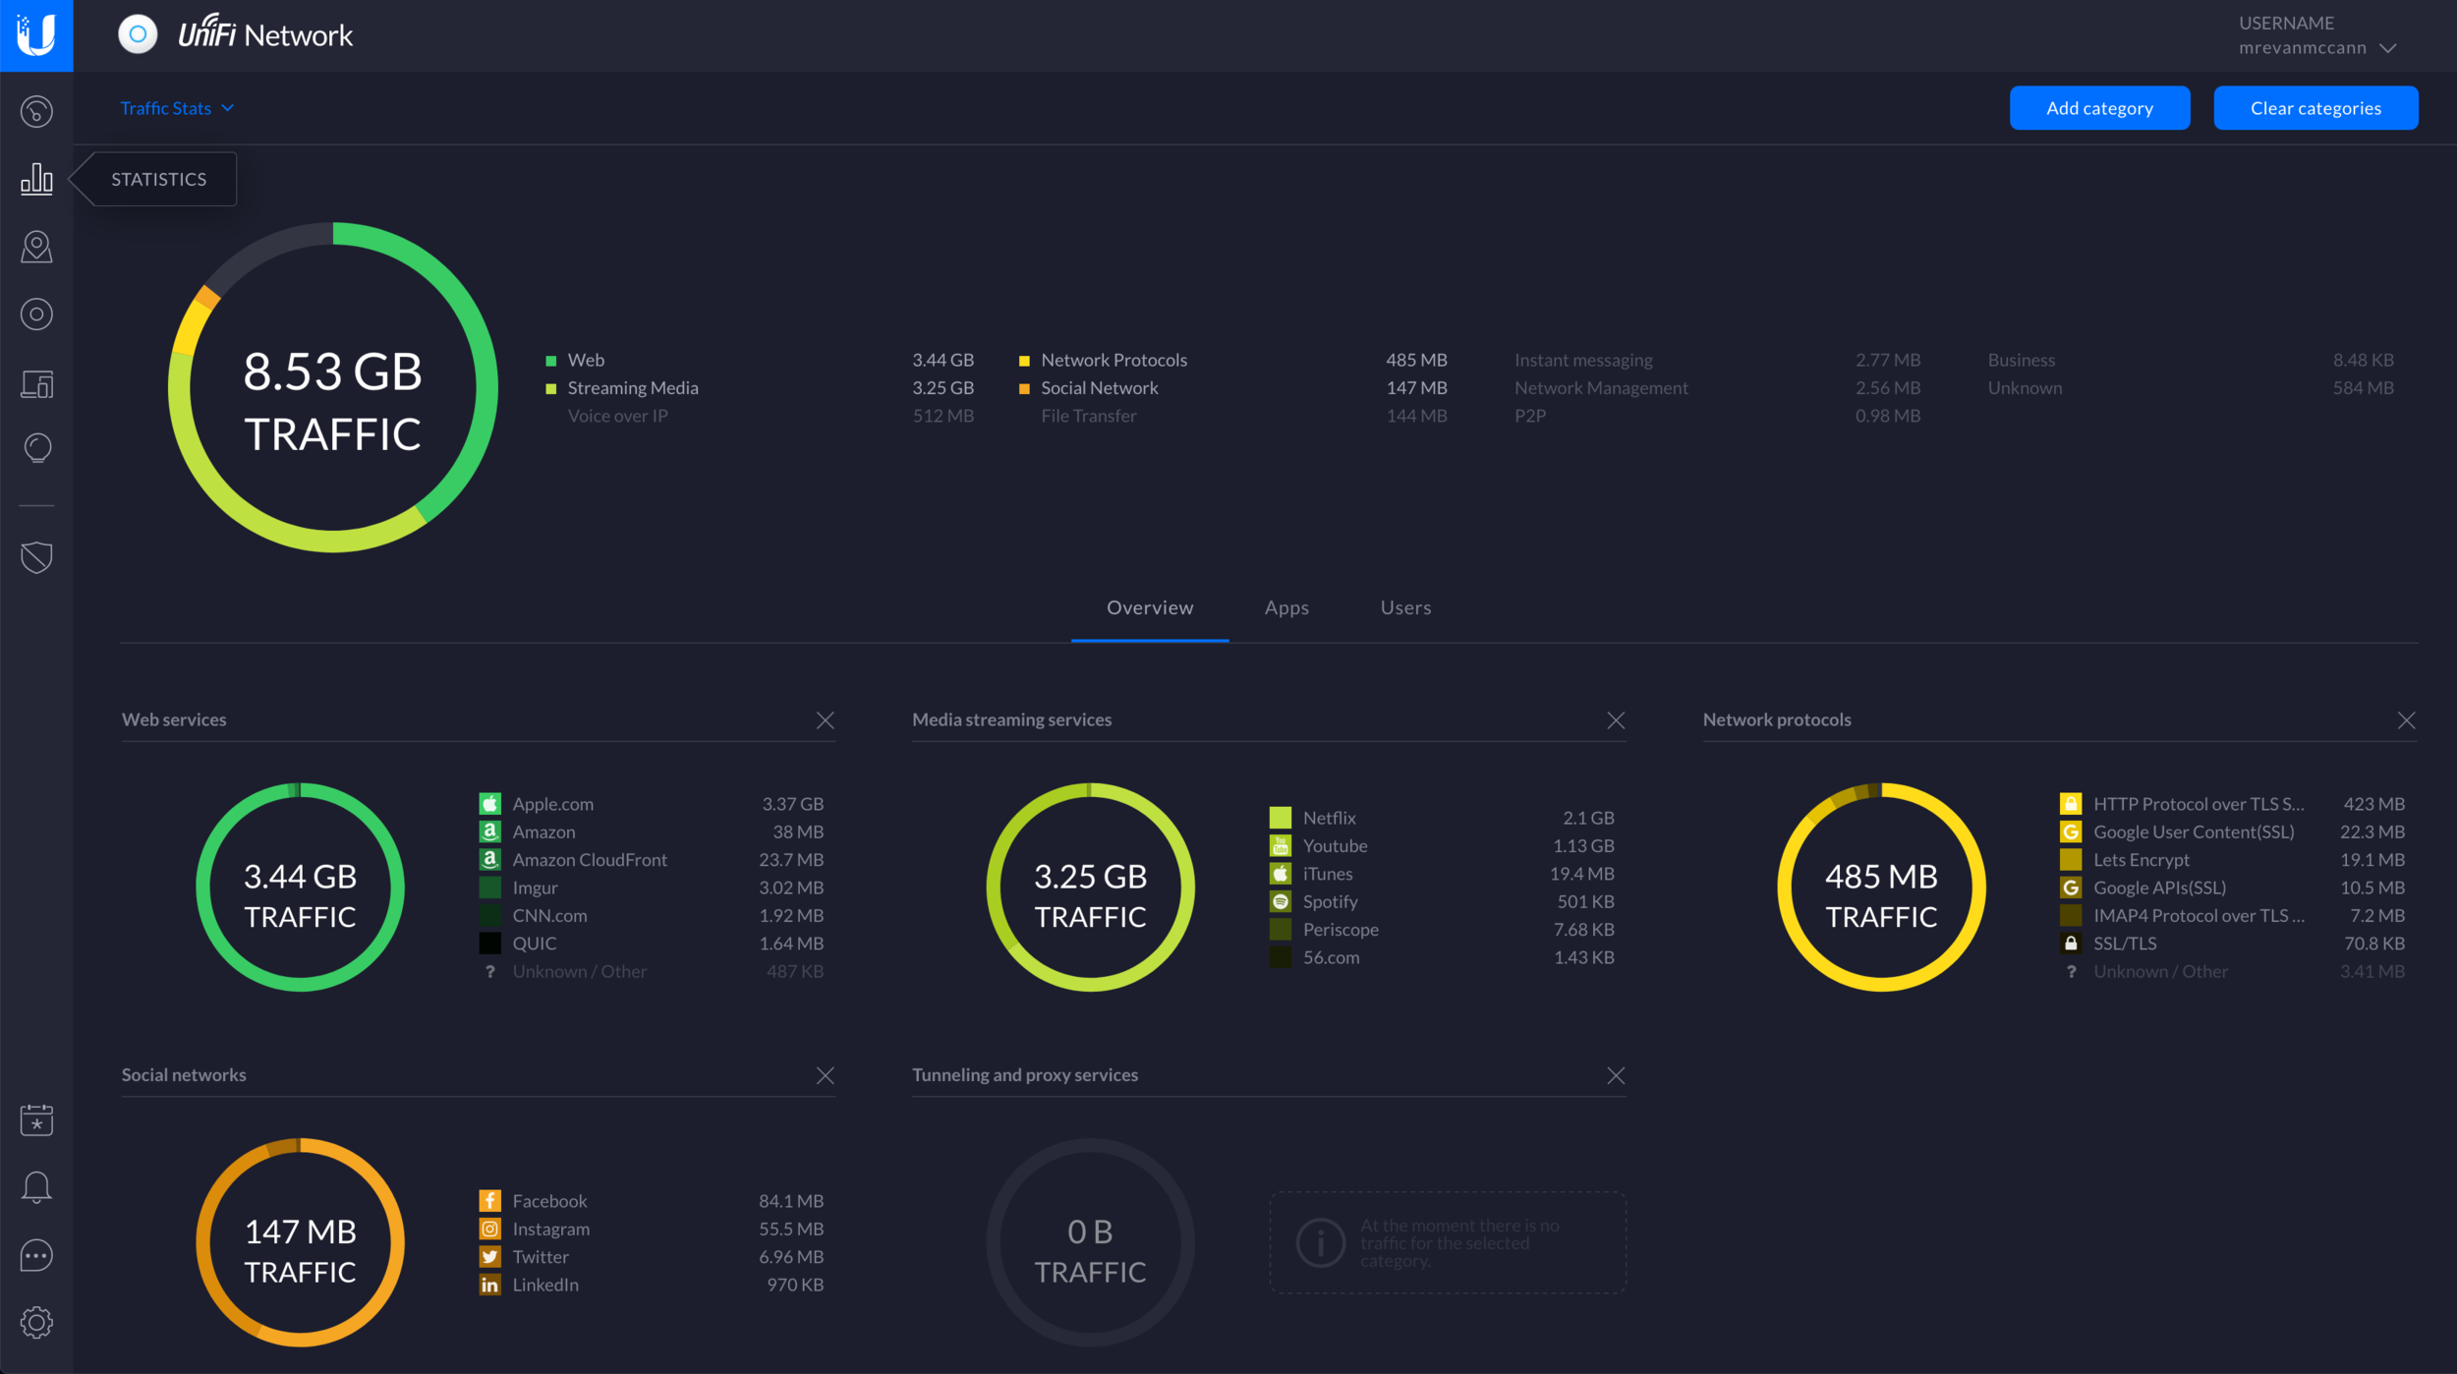This screenshot has width=2457, height=1374.
Task: Click the LinkedIn app icon
Action: pos(489,1285)
